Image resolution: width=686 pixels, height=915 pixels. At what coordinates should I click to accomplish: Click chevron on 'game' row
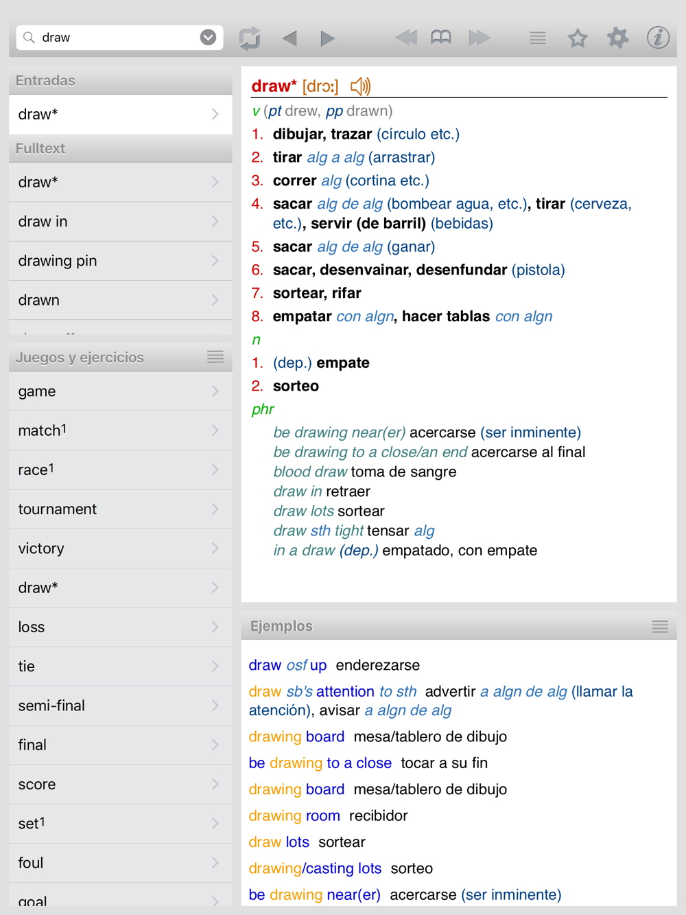(x=215, y=391)
